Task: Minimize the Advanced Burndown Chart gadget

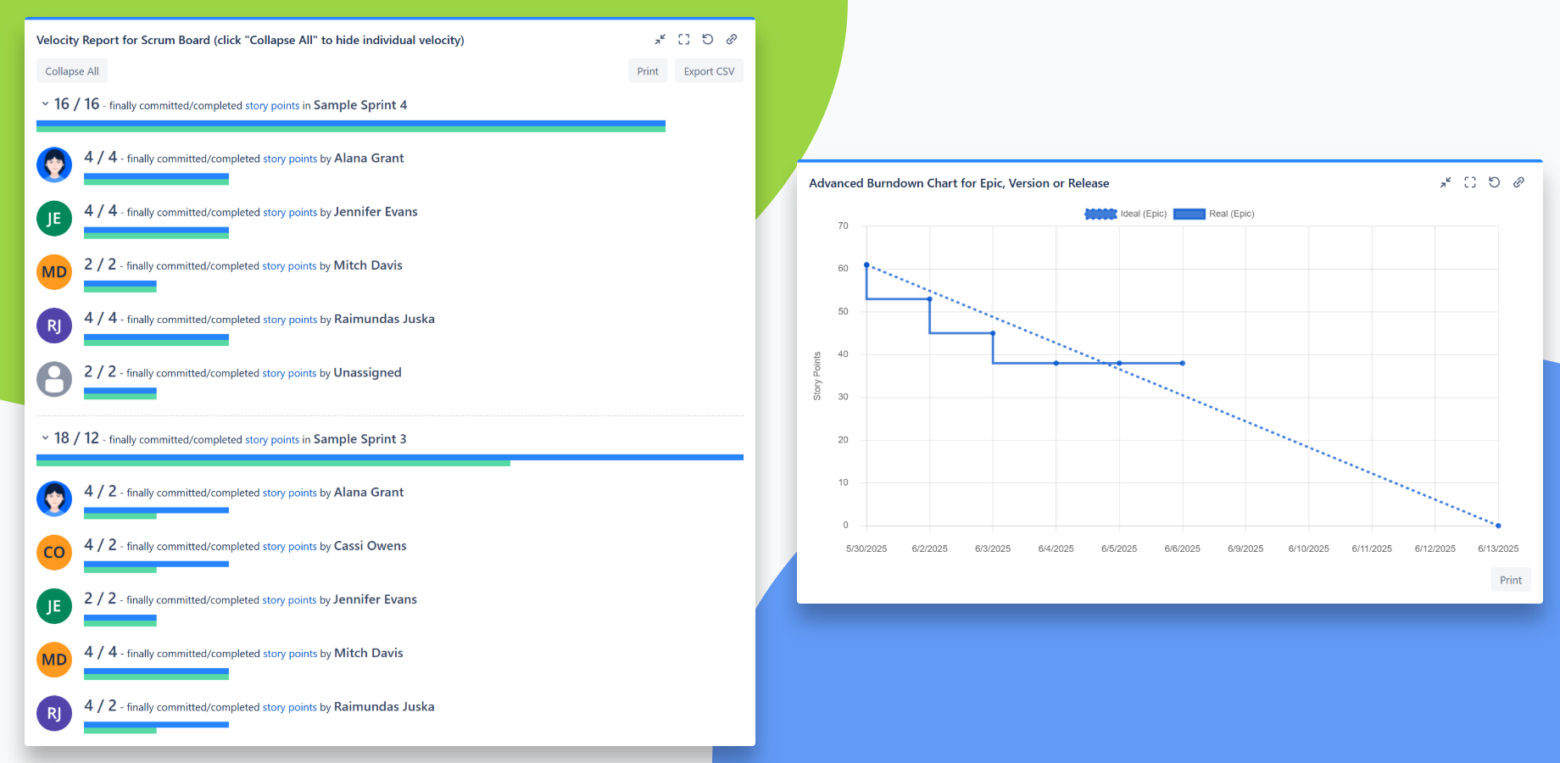Action: tap(1446, 182)
